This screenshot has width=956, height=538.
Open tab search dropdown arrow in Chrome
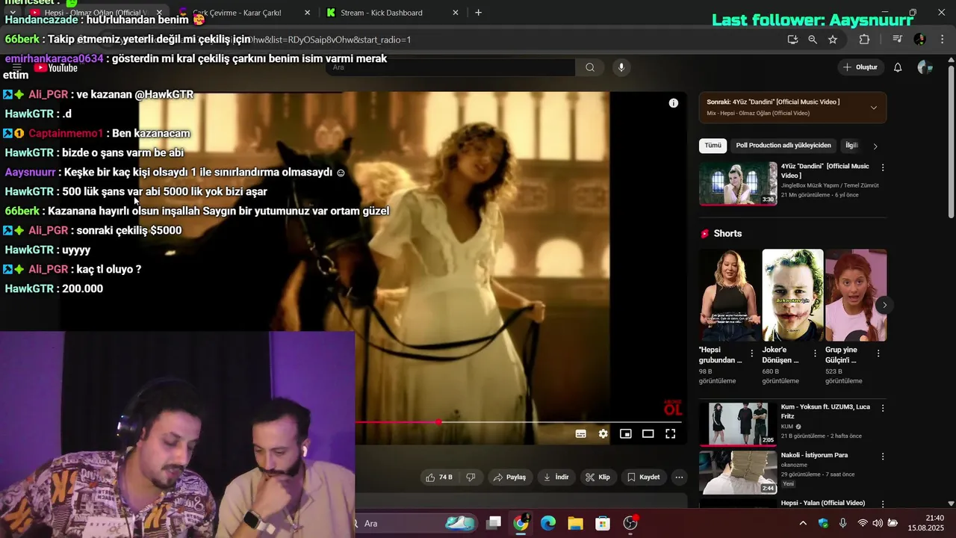click(x=13, y=13)
